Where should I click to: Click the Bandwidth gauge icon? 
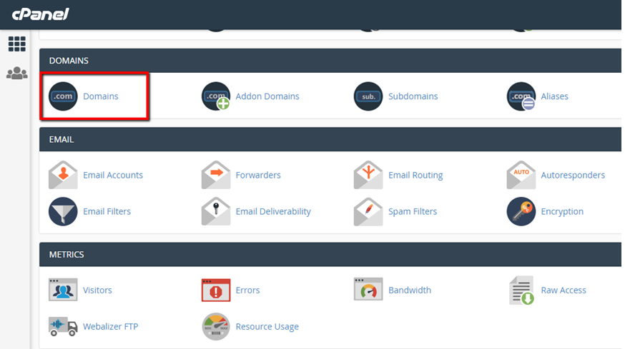tap(368, 289)
